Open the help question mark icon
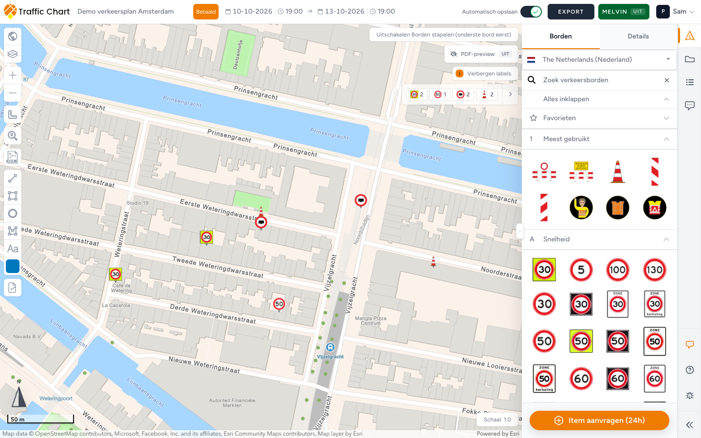 (x=690, y=370)
